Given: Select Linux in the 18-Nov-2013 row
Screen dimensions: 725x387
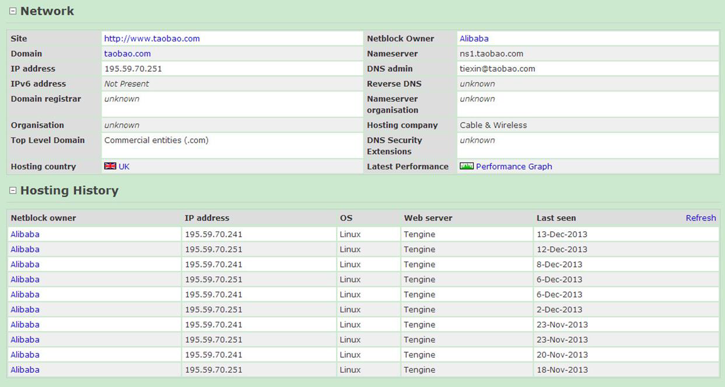Looking at the screenshot, I should click(350, 370).
